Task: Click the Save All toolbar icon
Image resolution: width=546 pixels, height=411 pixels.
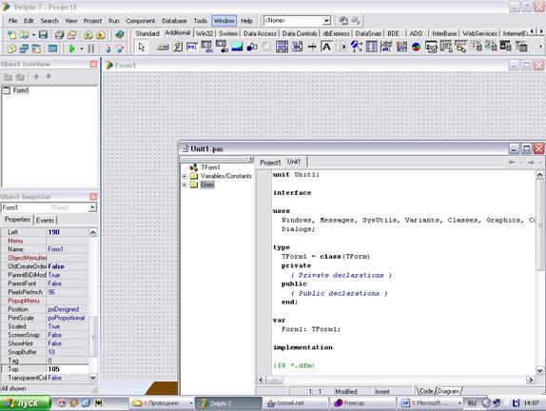Action: pos(60,34)
